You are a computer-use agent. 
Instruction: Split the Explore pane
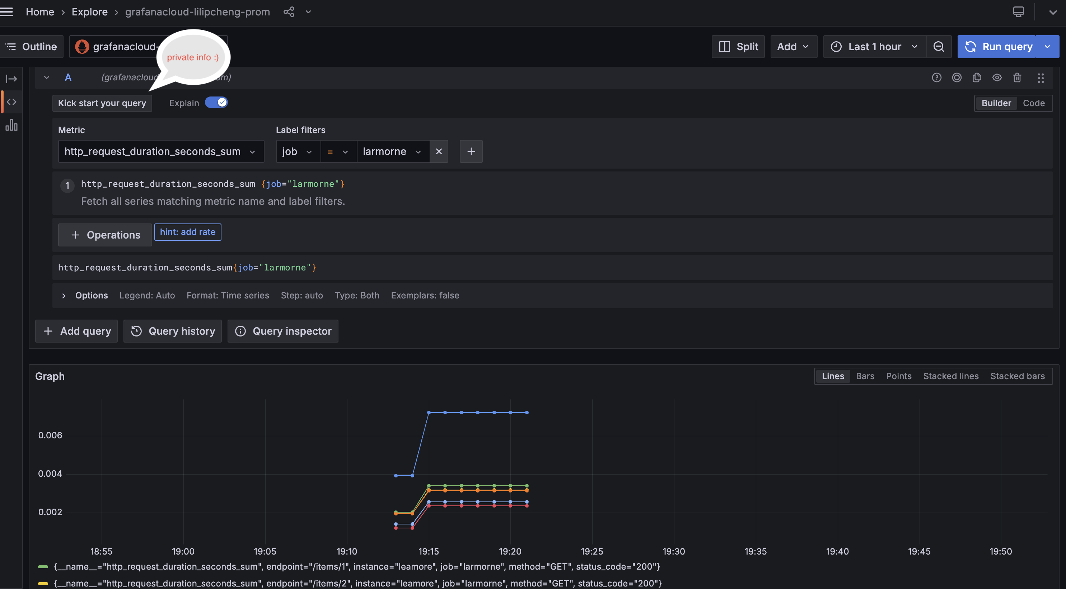coord(738,46)
